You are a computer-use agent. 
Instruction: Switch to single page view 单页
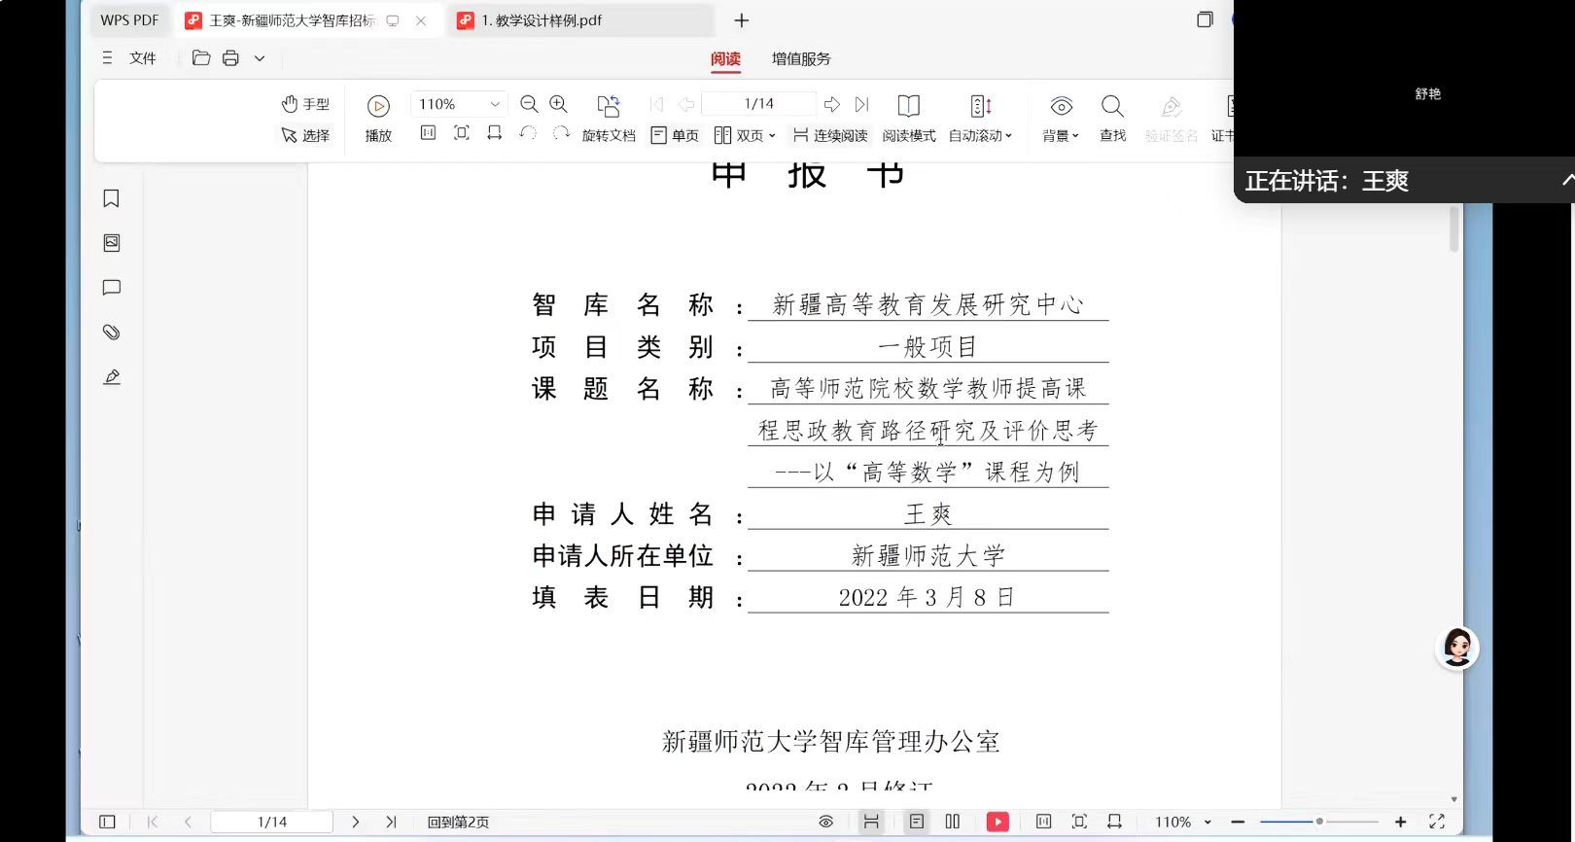675,135
